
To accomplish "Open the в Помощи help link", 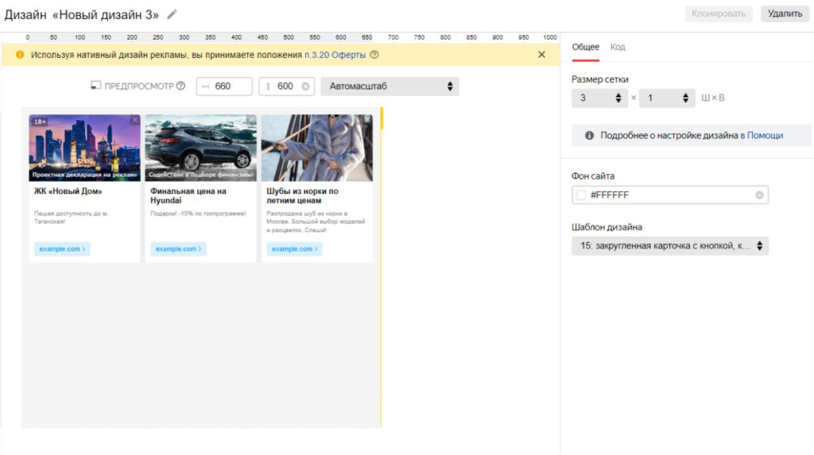I will click(x=762, y=136).
